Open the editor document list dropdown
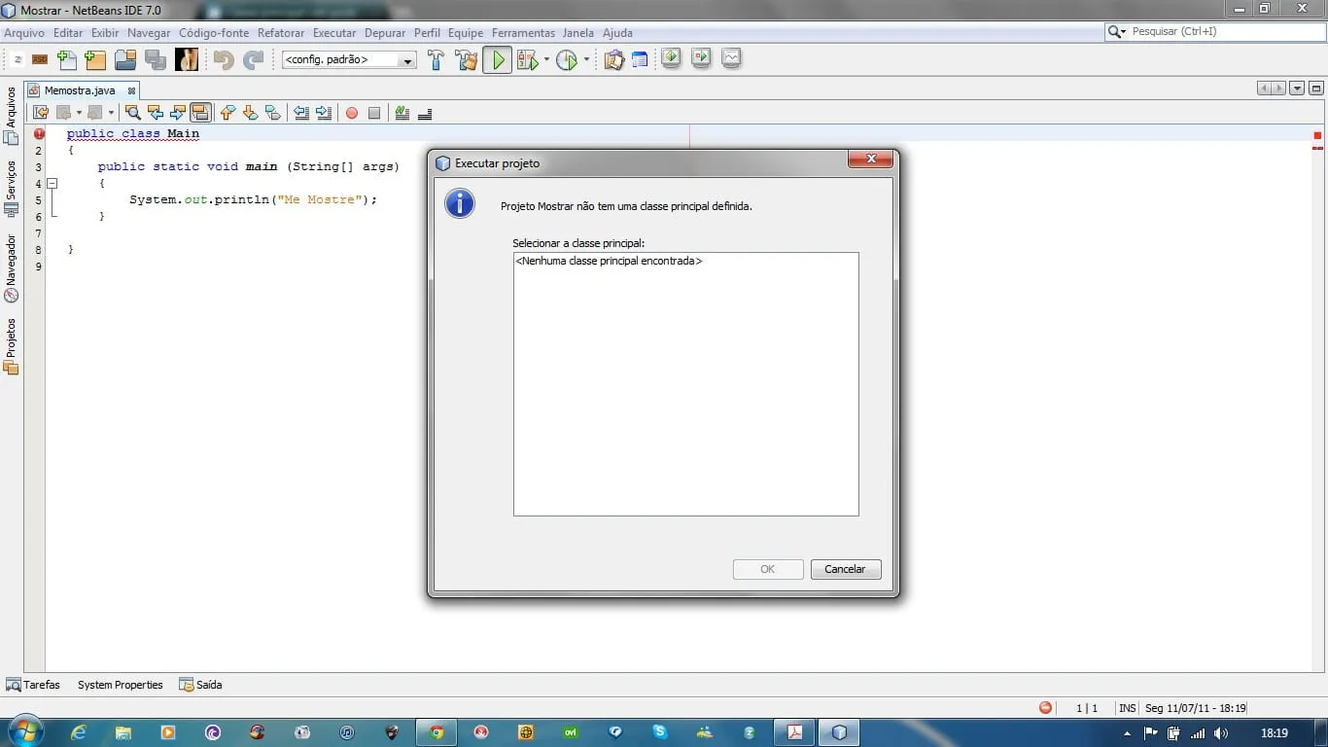 tap(1297, 89)
